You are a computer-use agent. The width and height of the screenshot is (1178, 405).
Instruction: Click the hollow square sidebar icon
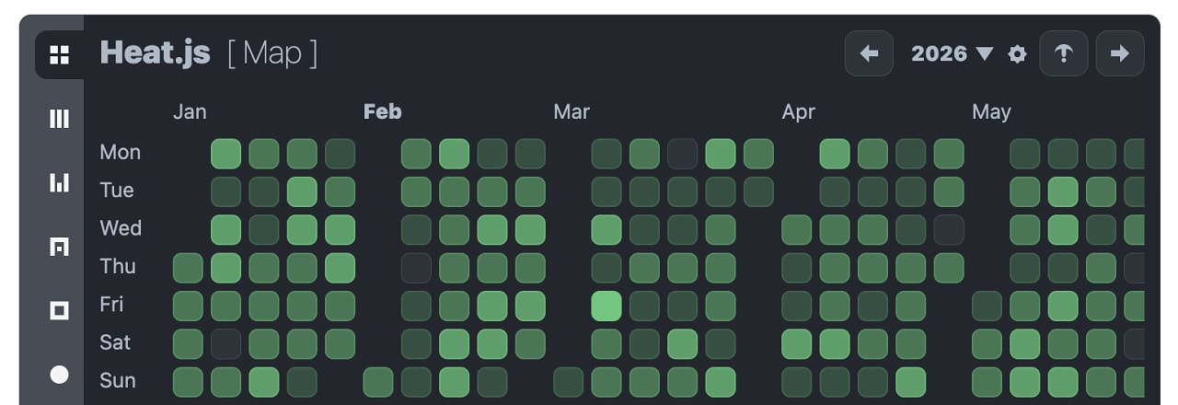(x=59, y=310)
